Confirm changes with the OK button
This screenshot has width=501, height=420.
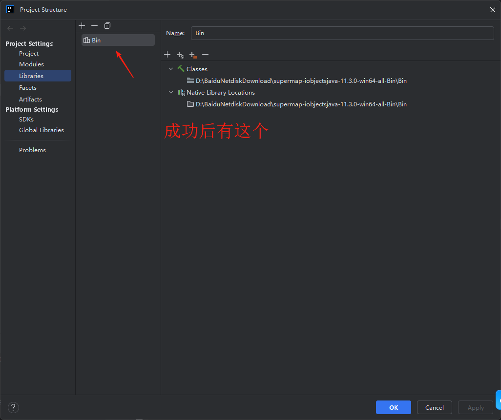[x=393, y=407]
